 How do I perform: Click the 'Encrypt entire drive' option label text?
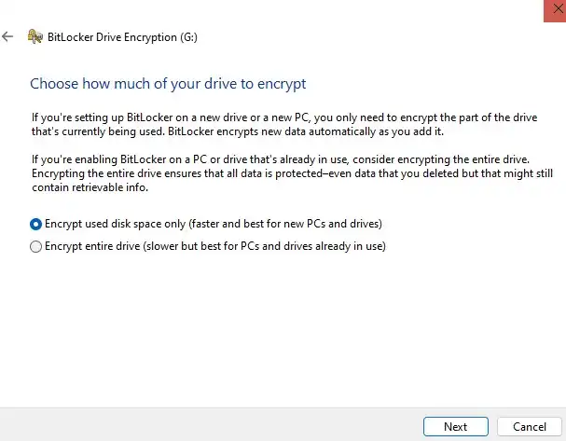[215, 246]
